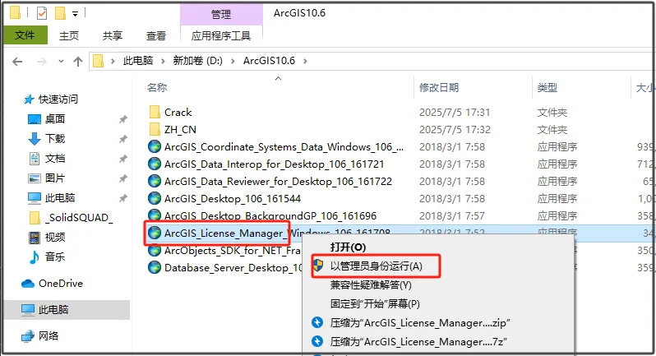Sort by 修改日期 column header

coord(439,87)
